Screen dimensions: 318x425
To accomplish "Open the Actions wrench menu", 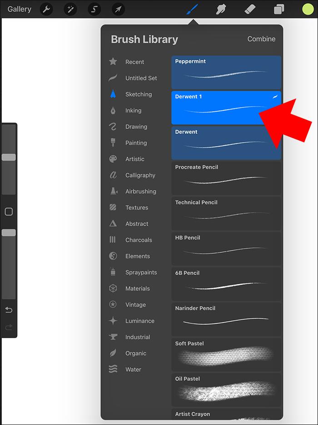I will point(46,10).
